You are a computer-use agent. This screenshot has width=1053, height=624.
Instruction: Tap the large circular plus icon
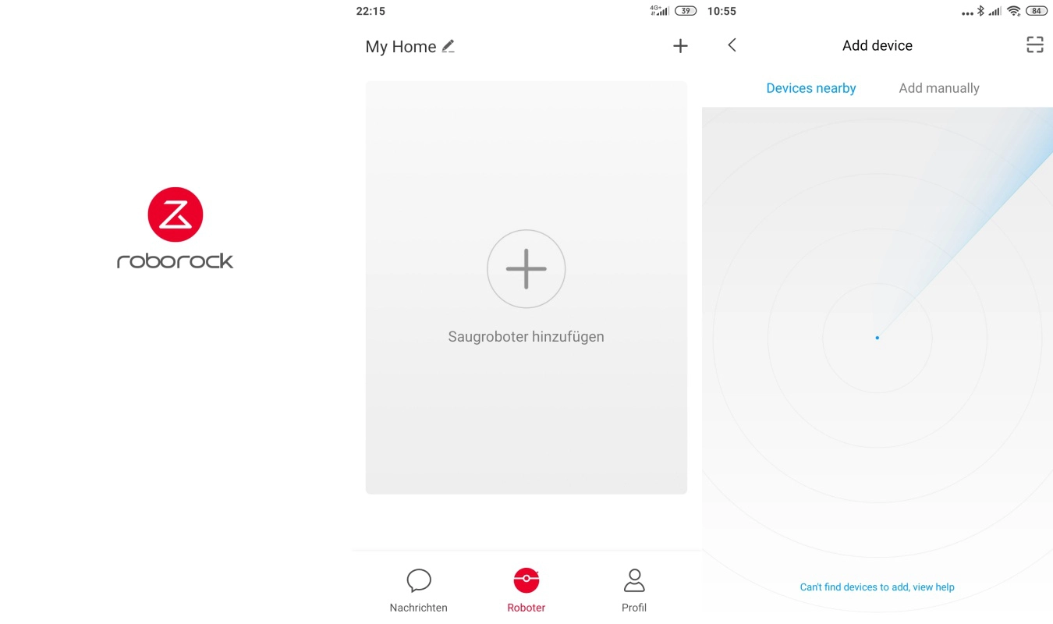tap(526, 269)
